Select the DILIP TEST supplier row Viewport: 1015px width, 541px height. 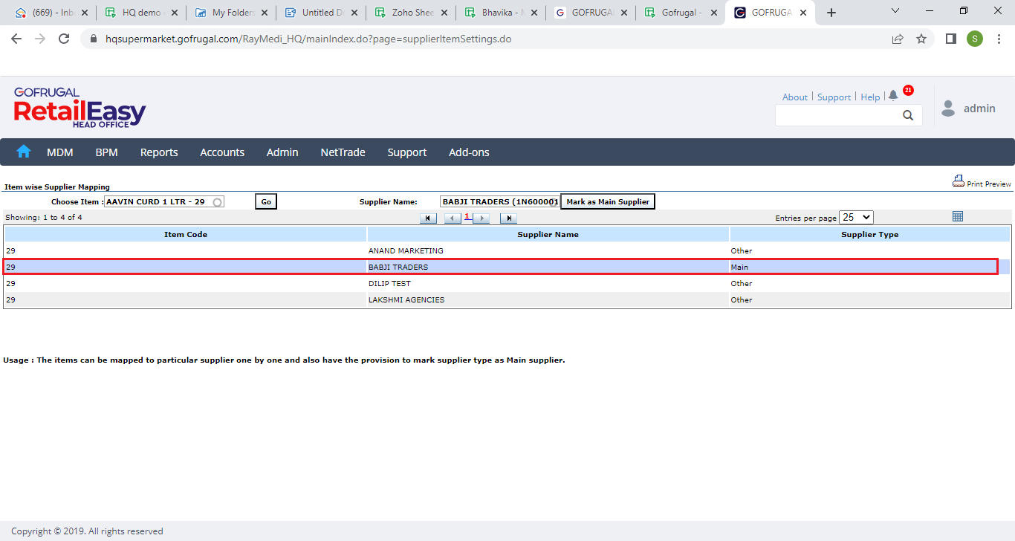tap(507, 284)
